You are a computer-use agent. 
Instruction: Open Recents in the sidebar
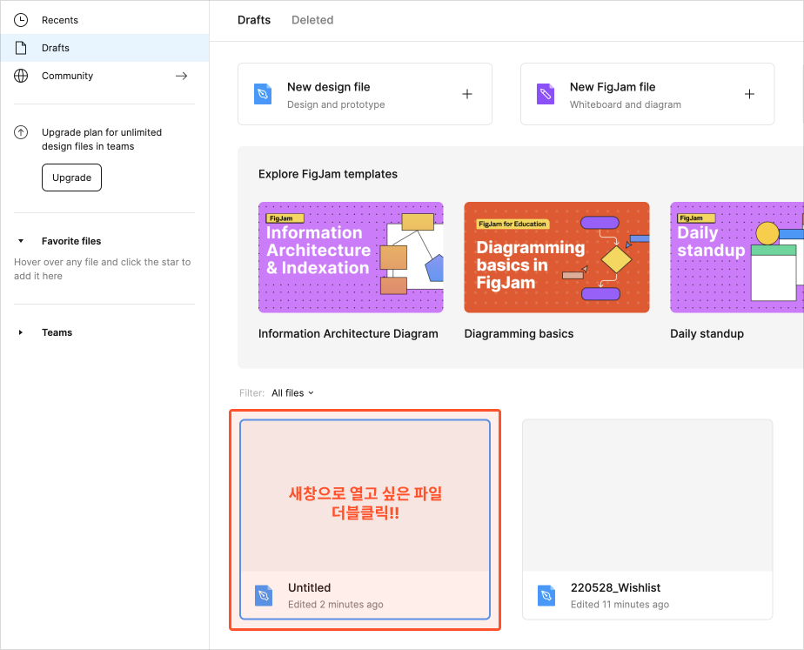click(x=104, y=20)
